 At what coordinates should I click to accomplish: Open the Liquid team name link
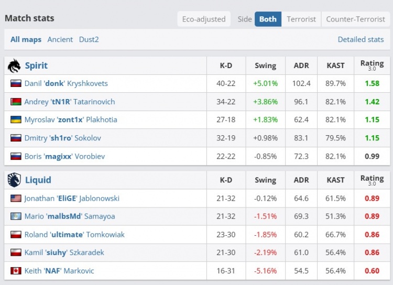[38, 180]
